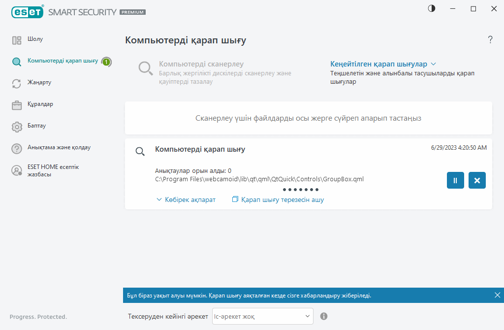The image size is (504, 330).
Task: Dismiss the blue notification banner
Action: pos(497,295)
